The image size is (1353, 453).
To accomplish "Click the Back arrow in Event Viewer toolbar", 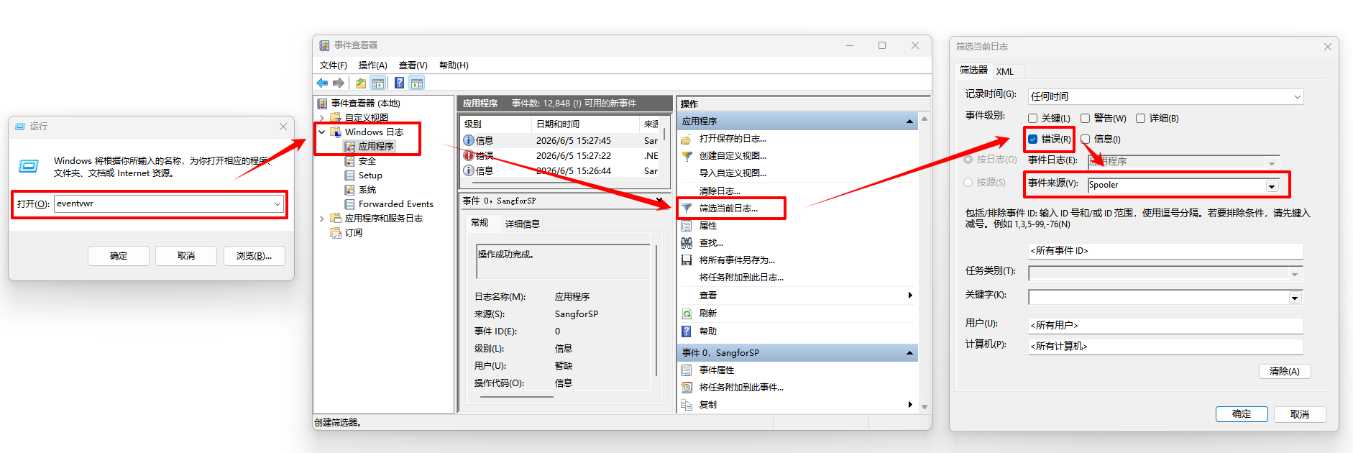I will click(322, 83).
